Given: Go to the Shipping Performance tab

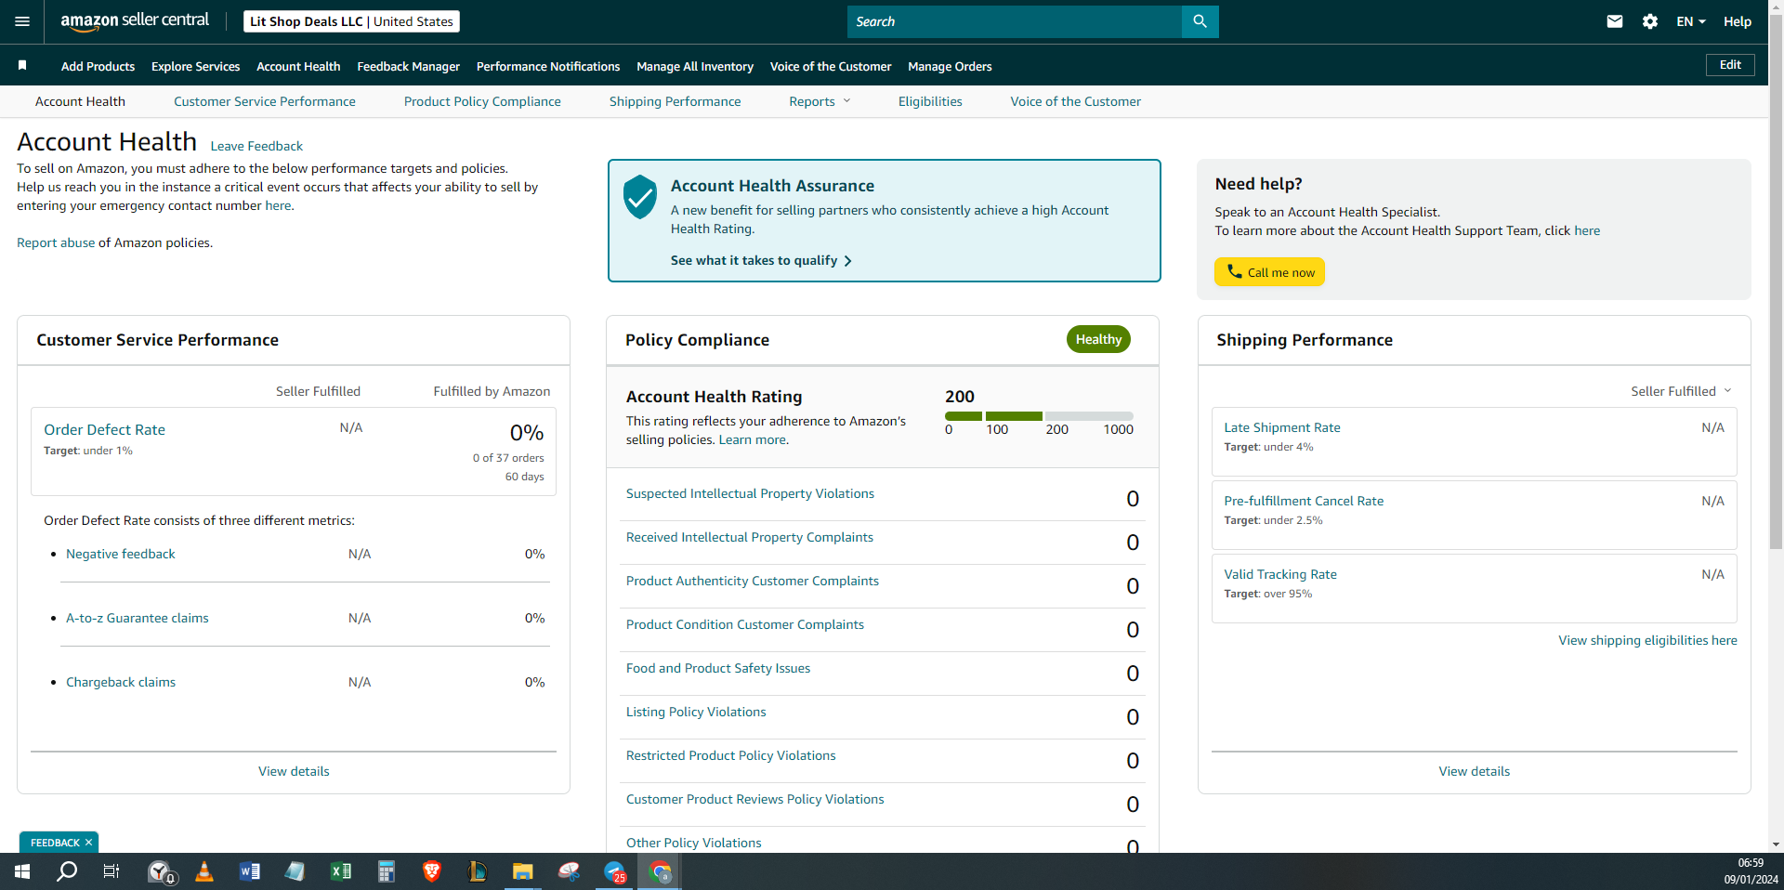Looking at the screenshot, I should [676, 101].
